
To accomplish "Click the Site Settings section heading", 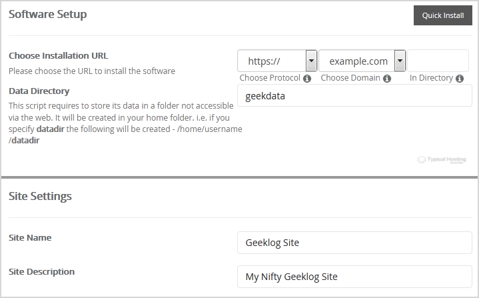I will [40, 196].
